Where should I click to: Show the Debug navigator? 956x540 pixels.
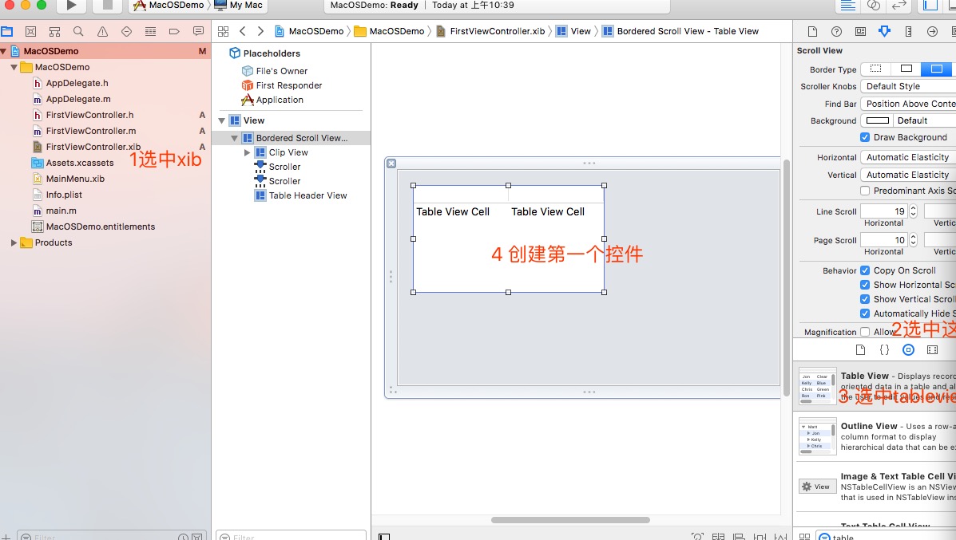pyautogui.click(x=151, y=32)
